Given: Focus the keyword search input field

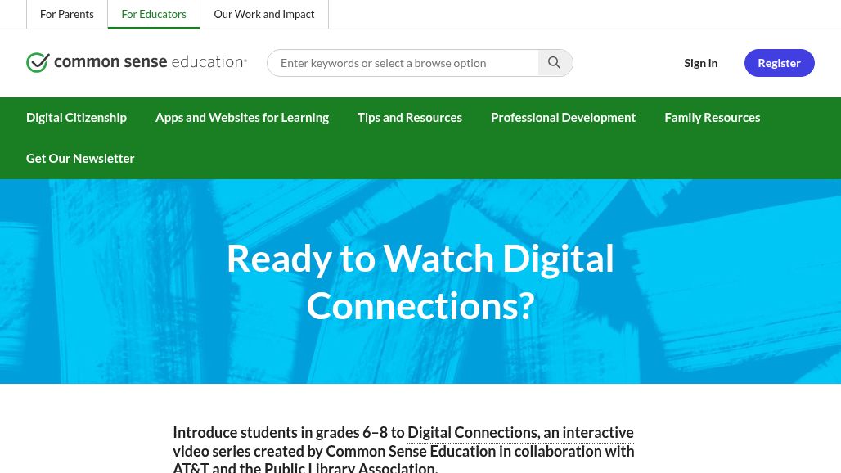Looking at the screenshot, I should coord(403,63).
